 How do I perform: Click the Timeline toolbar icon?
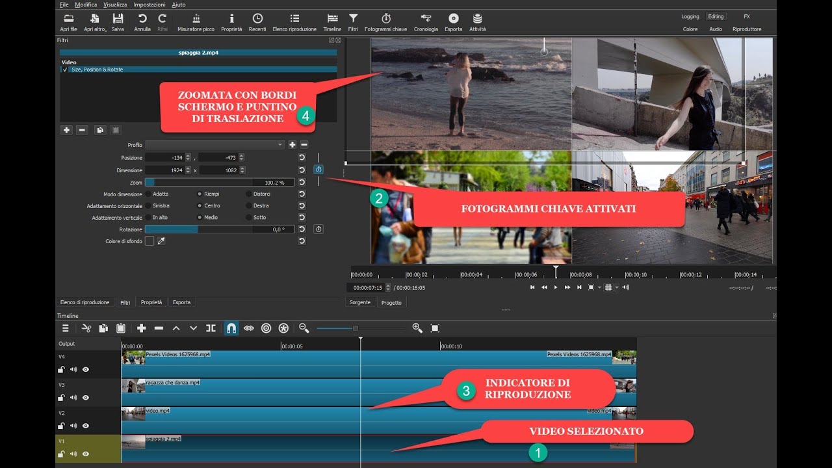coord(332,23)
